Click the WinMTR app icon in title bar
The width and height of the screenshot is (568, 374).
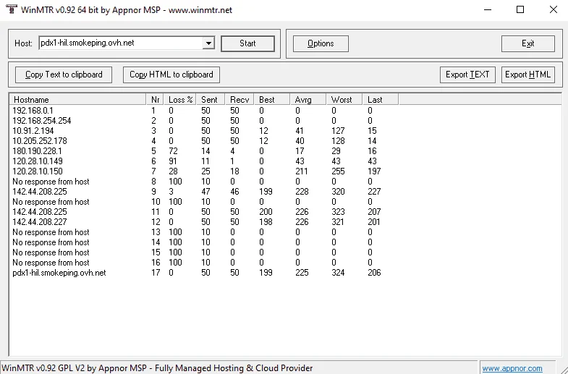[x=12, y=9]
